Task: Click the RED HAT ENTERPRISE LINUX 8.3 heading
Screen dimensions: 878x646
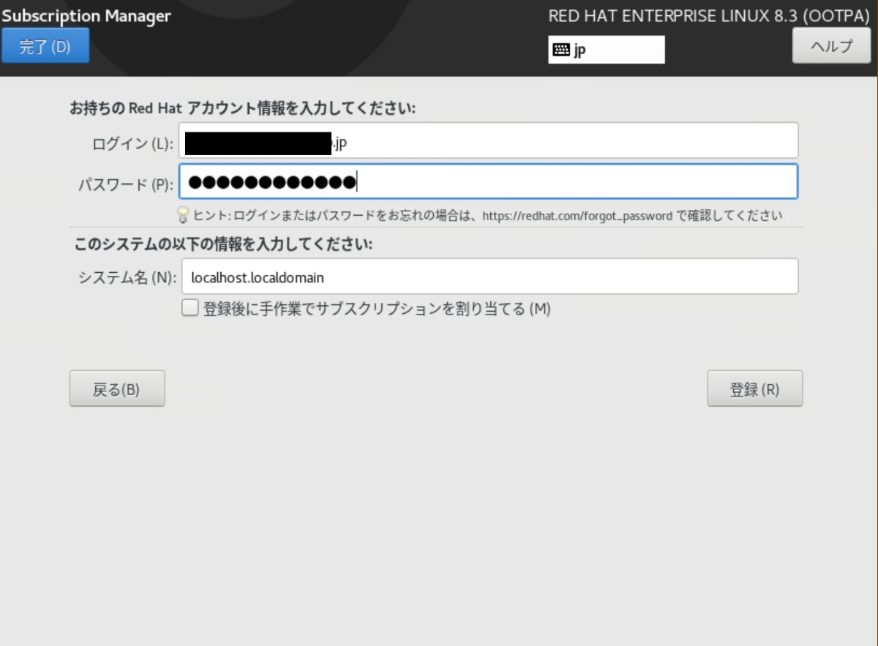Action: click(708, 16)
